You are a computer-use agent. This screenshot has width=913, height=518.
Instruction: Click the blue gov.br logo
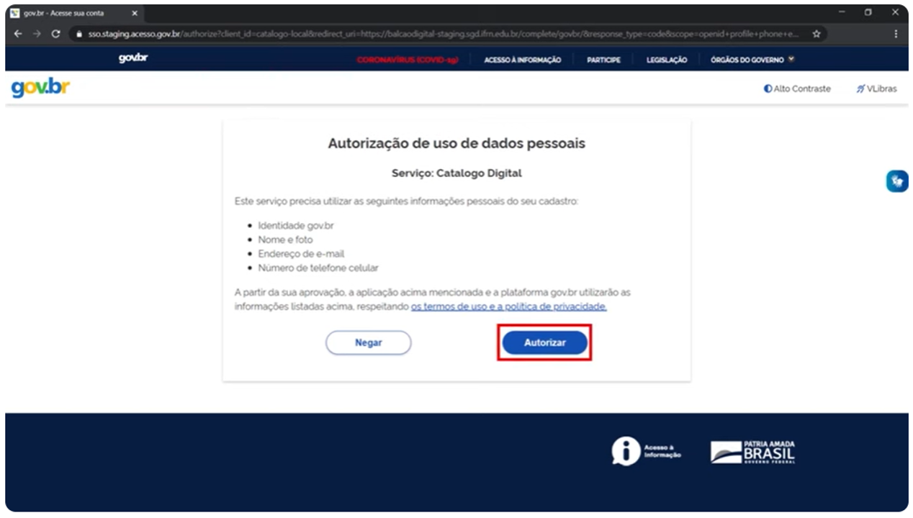tap(40, 88)
